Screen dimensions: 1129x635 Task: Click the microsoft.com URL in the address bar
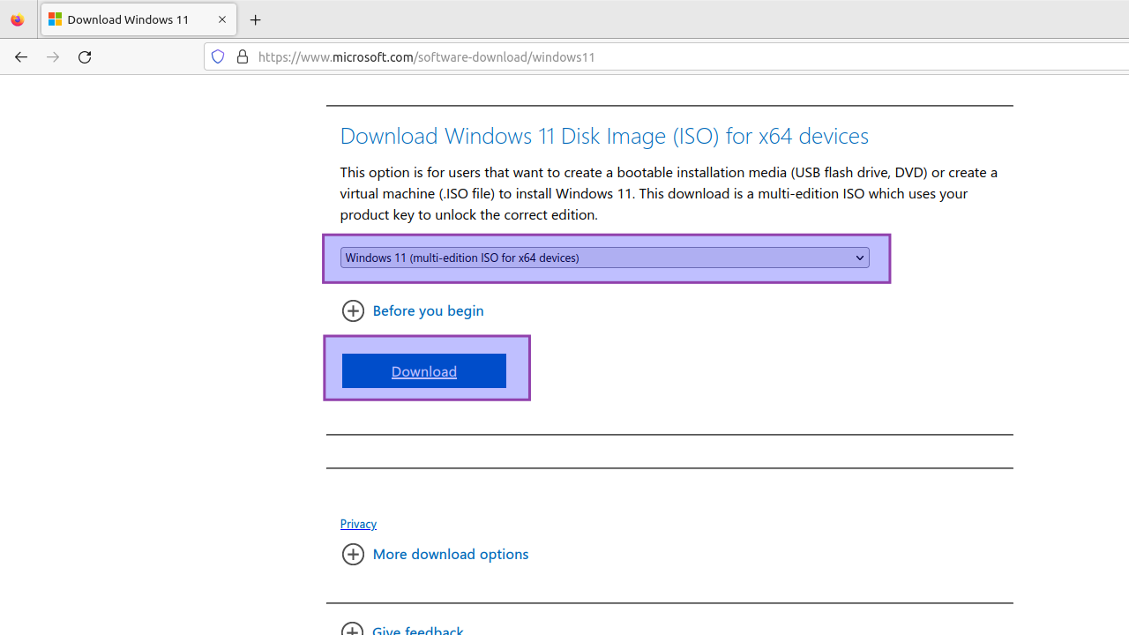coord(427,57)
